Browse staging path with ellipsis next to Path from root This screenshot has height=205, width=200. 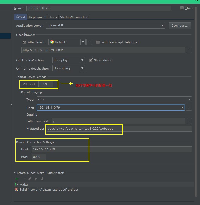tap(189, 121)
